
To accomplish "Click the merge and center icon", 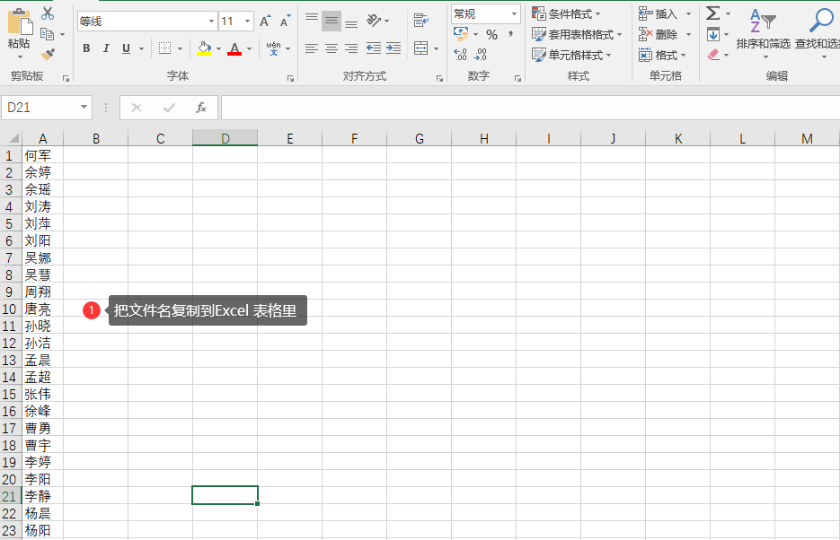I will click(421, 48).
